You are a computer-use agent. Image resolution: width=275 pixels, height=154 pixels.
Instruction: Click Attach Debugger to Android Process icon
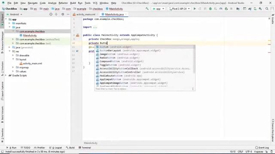pos(226,9)
